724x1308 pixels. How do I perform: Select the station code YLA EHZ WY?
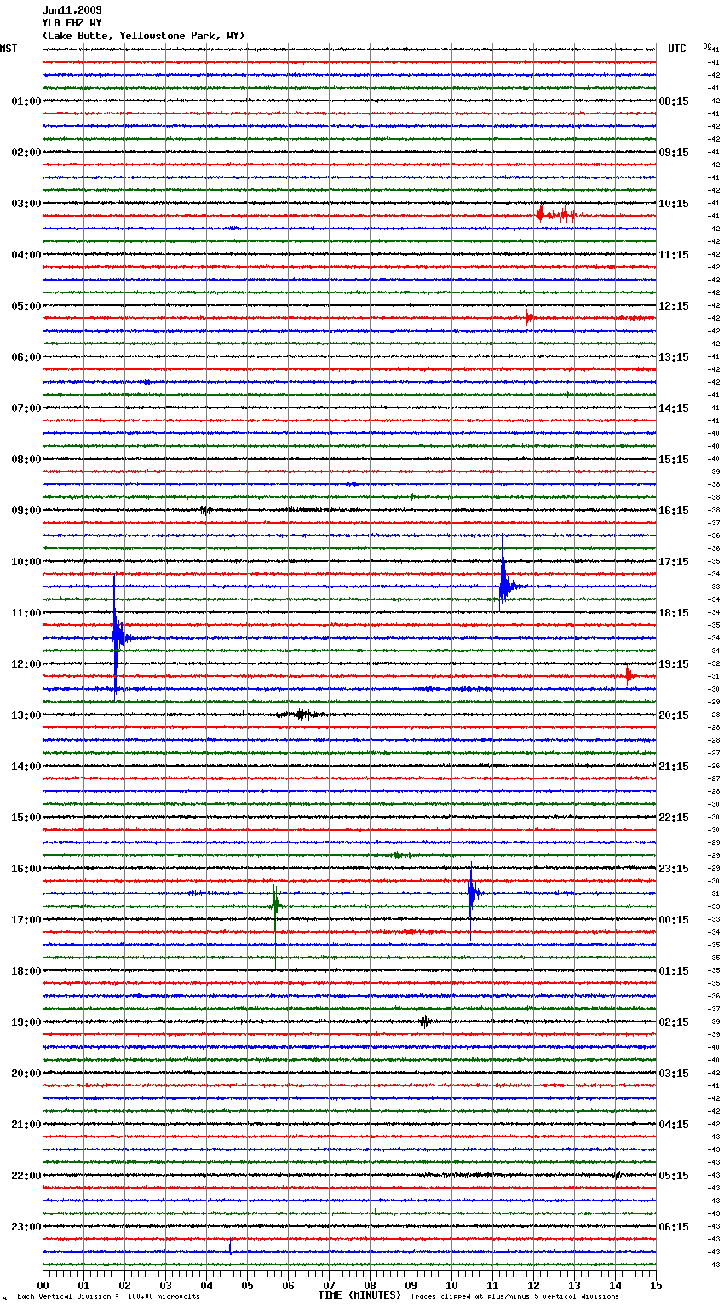72,23
